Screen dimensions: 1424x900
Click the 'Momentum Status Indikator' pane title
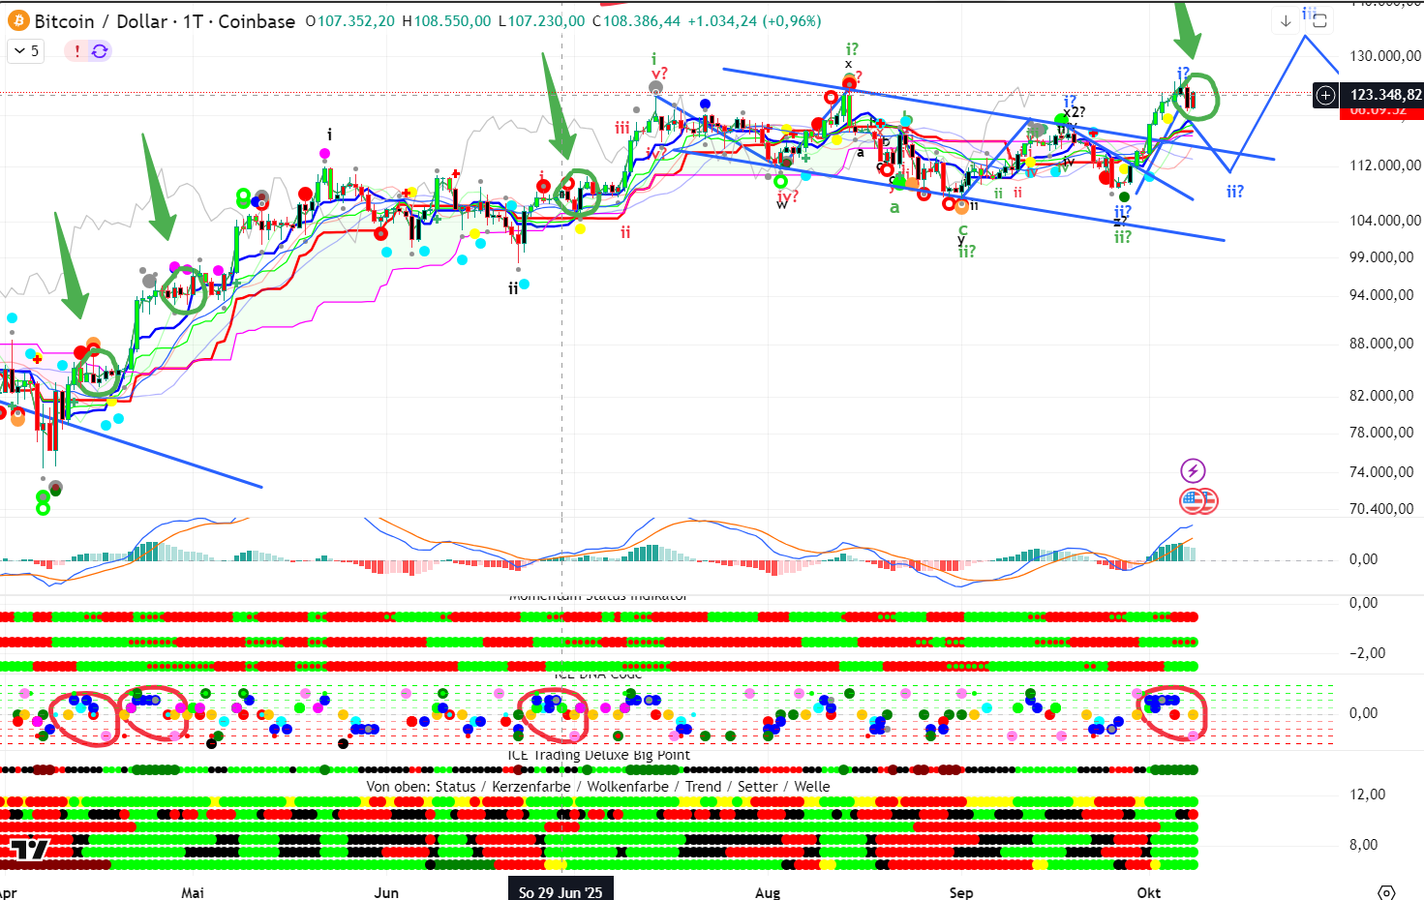597,597
